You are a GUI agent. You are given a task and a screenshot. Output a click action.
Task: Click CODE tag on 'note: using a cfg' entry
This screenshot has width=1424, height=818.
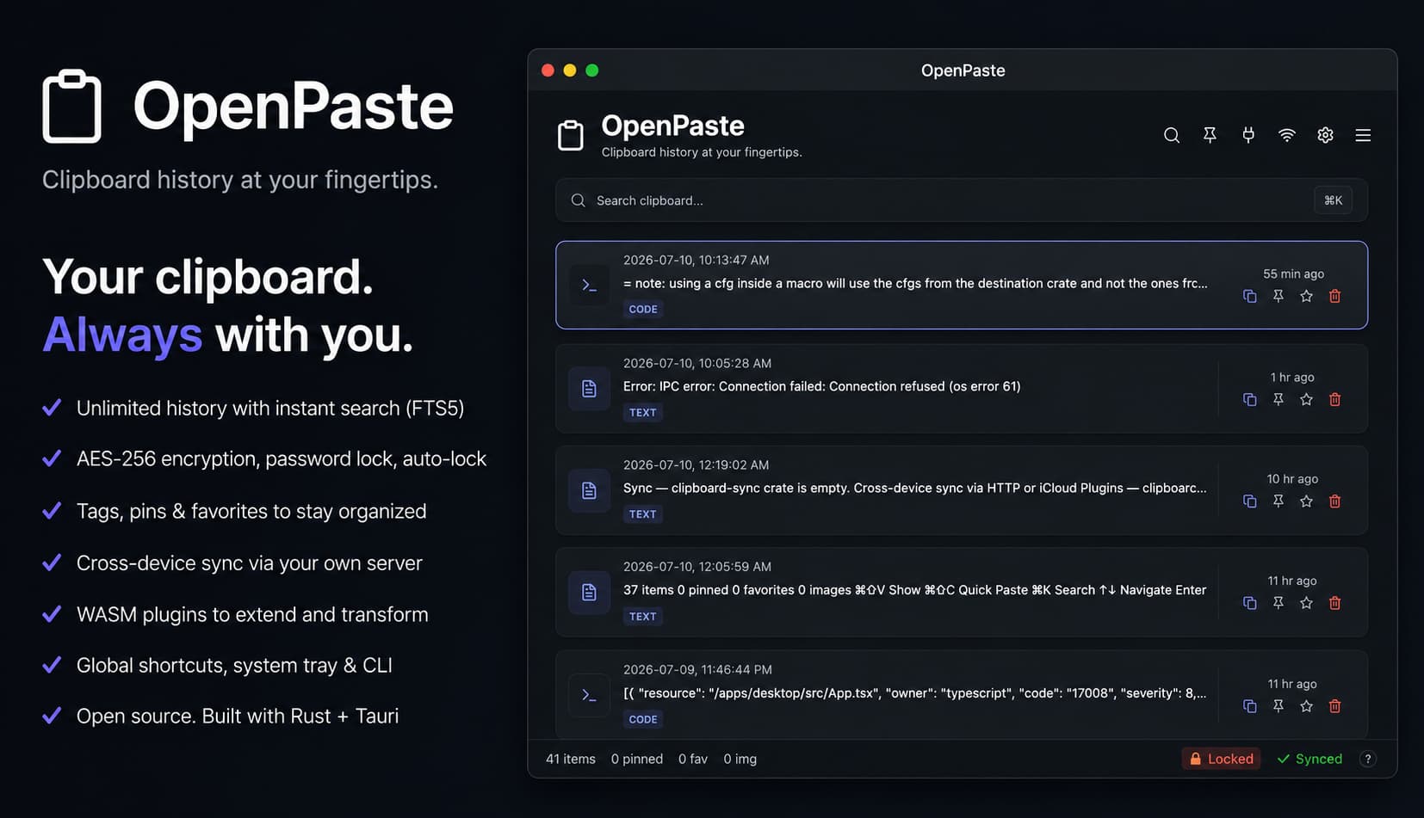point(643,309)
